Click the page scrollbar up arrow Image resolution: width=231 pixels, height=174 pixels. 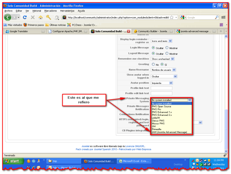[226, 36]
